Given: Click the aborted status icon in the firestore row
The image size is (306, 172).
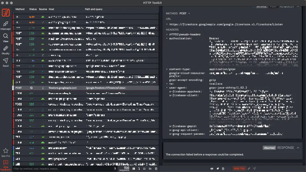Looking at the screenshot, I should point(31,88).
